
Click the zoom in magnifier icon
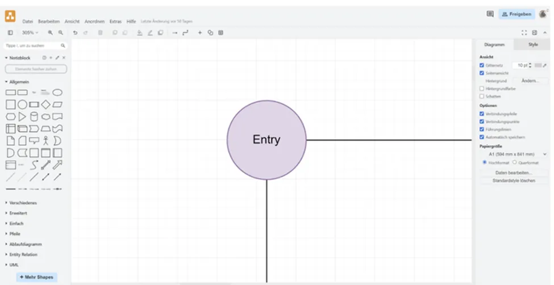51,32
